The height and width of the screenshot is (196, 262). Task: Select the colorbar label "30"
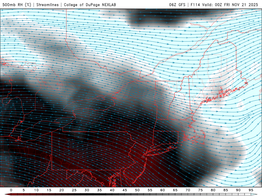coord(87,190)
